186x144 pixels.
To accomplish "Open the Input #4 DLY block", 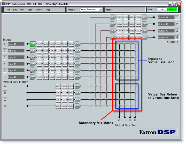I will (65, 64).
